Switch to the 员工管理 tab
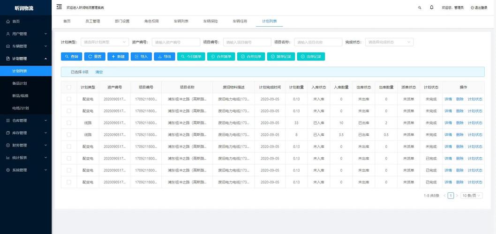The height and width of the screenshot is (234, 496). pos(92,22)
